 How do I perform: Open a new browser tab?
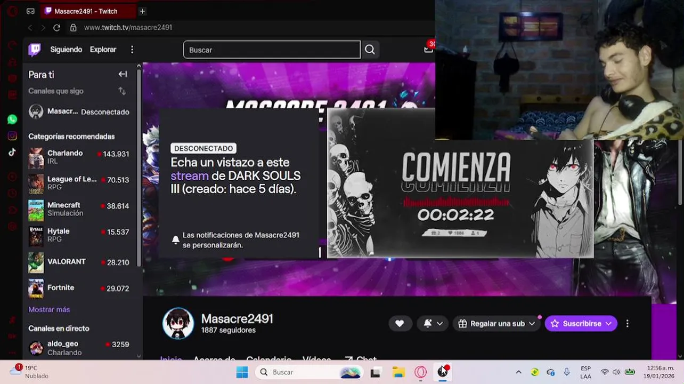pos(142,11)
